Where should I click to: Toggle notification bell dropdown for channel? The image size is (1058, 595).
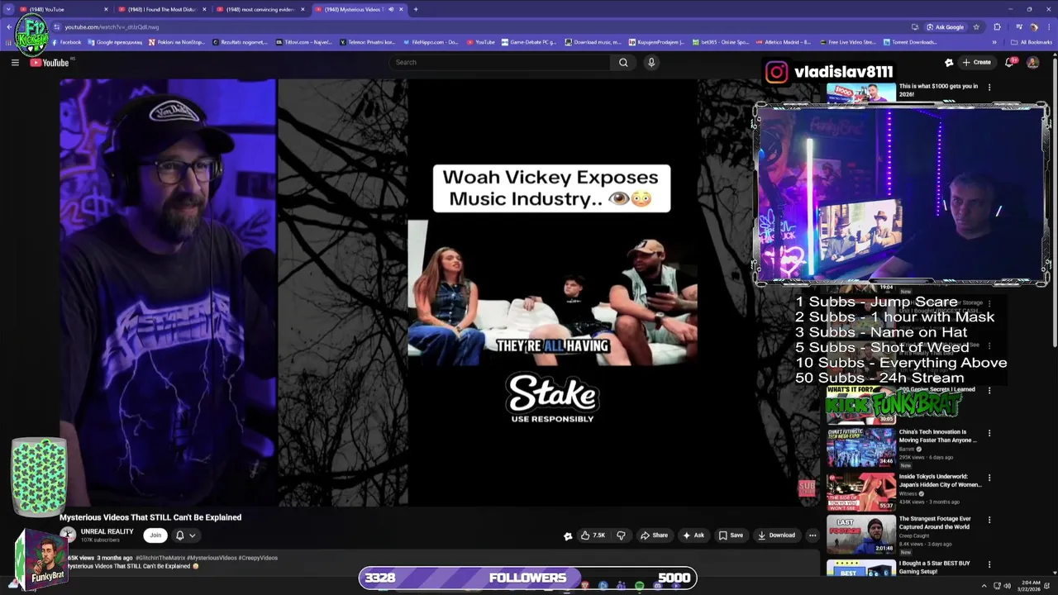pyautogui.click(x=185, y=535)
